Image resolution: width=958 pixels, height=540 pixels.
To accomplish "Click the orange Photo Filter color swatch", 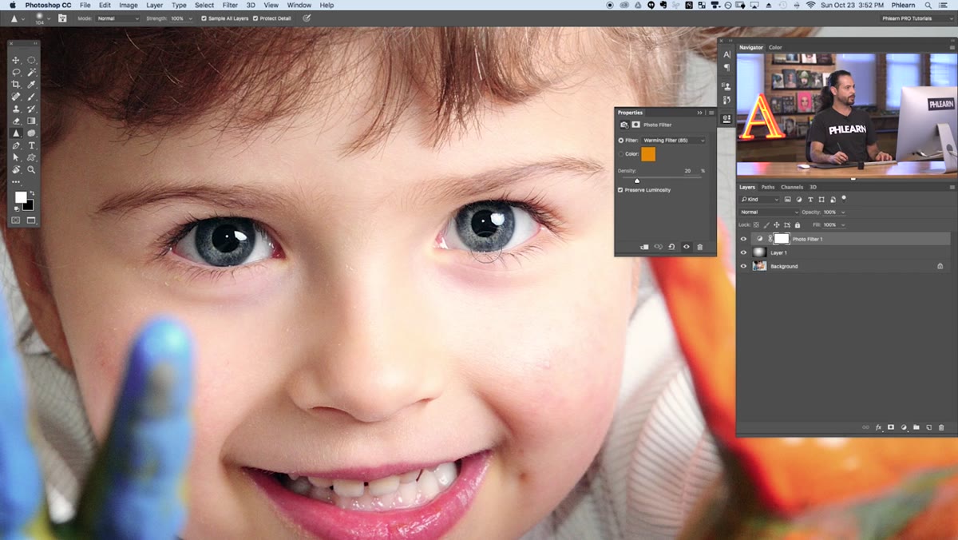I will pos(648,154).
